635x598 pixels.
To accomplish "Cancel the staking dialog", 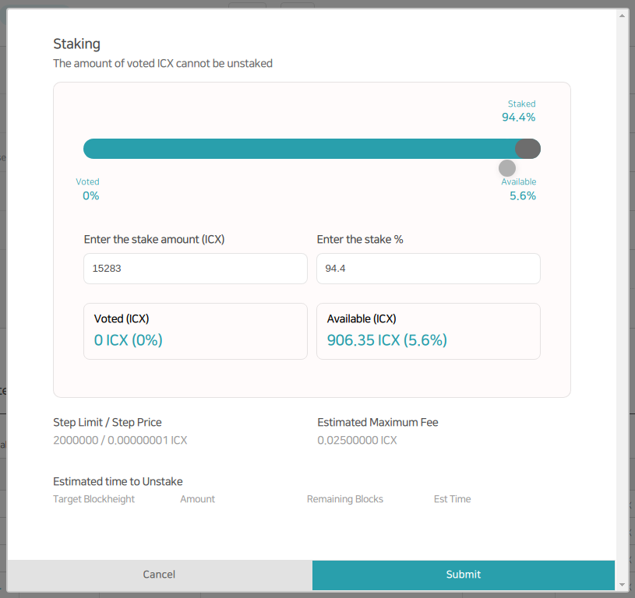I will coord(159,575).
